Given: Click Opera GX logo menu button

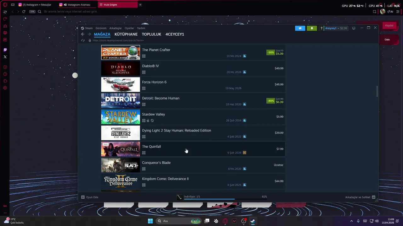Looking at the screenshot, I should (x=5, y=5).
